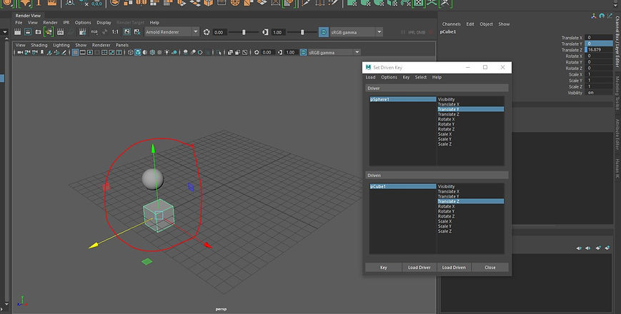Viewport: 621px width, 314px height.
Task: Click the Snapshot camera icon in Render View
Action: [38, 32]
